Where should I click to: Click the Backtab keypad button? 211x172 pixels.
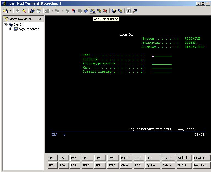pos(184,158)
